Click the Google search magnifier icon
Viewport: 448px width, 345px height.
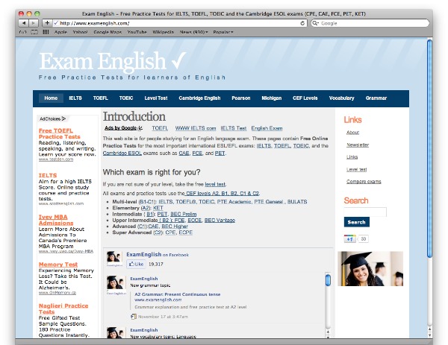315,23
